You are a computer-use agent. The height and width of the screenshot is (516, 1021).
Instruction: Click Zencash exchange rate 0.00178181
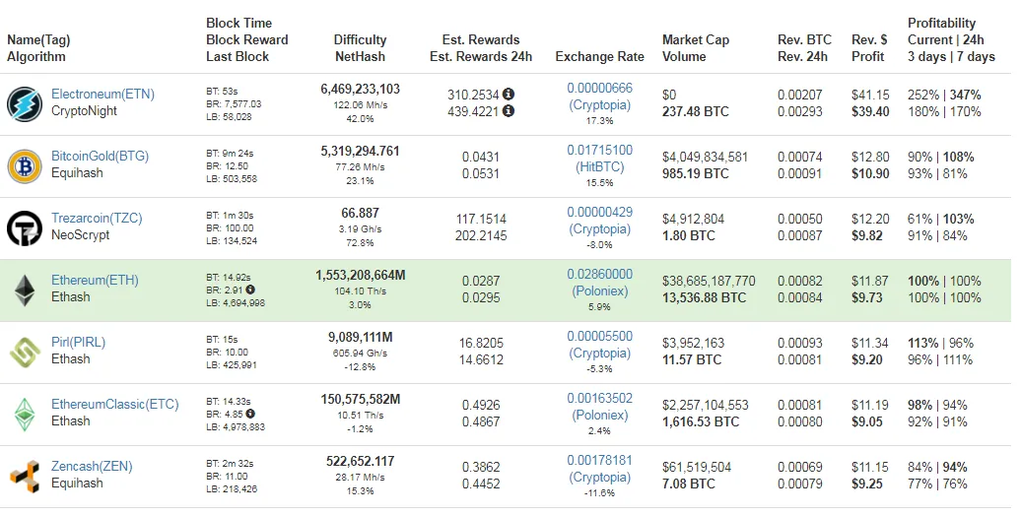[600, 460]
